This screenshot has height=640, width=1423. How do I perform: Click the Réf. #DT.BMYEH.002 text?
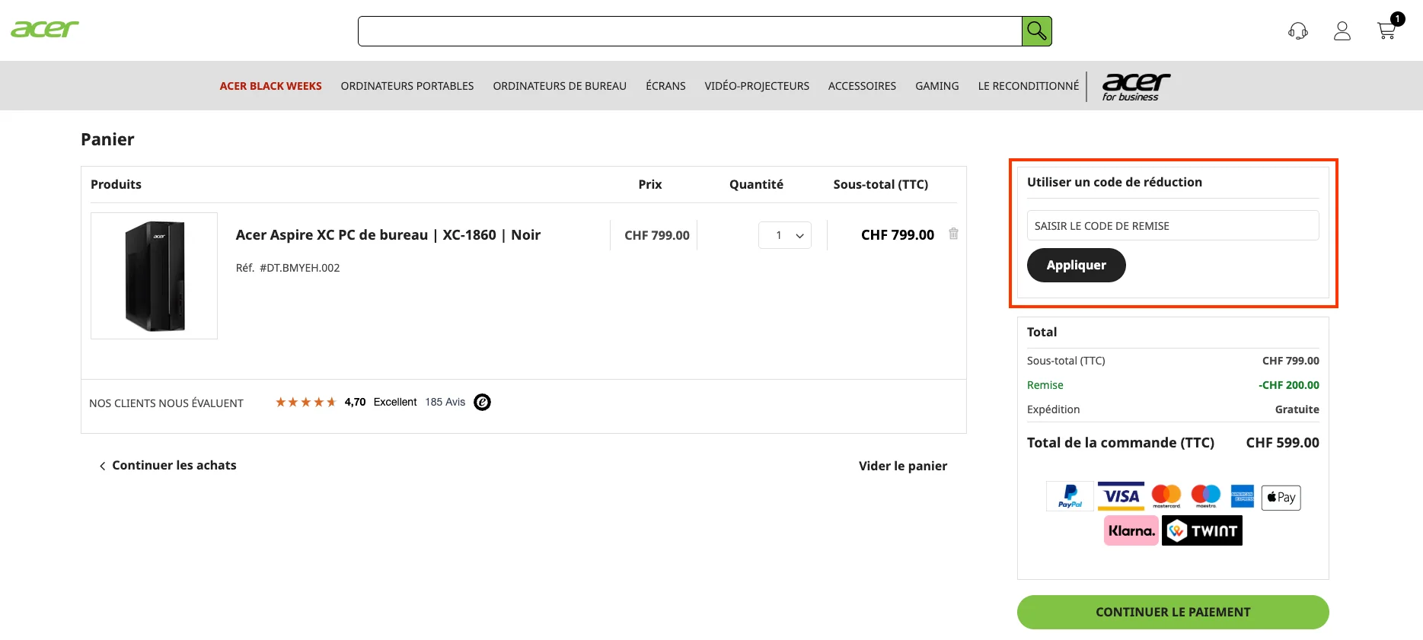[x=288, y=268]
